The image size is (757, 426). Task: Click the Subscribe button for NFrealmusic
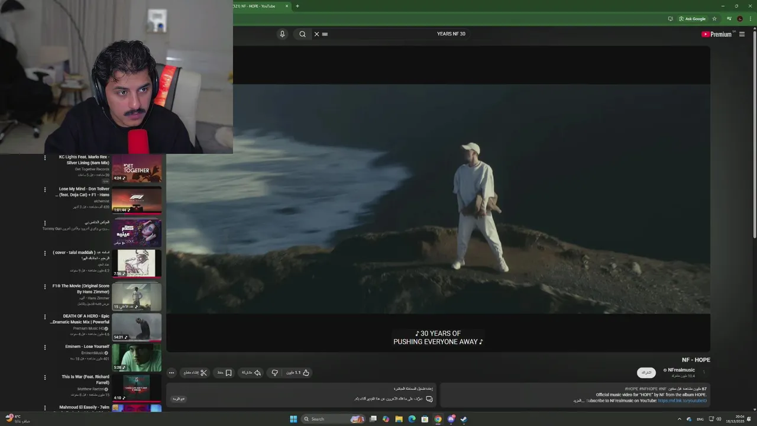click(x=646, y=373)
